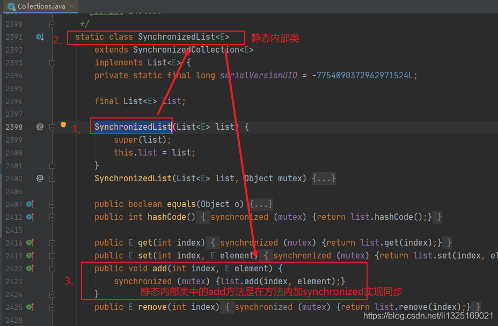Click the SynchronizedCollection<E> superclass name
This screenshot has height=326, width=498.
click(193, 50)
